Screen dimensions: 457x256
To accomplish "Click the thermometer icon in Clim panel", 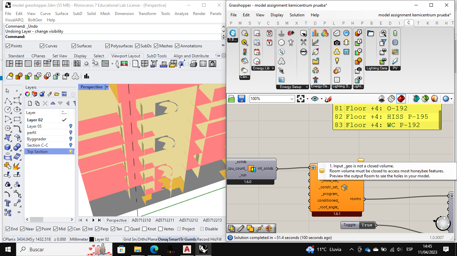I will [245, 52].
